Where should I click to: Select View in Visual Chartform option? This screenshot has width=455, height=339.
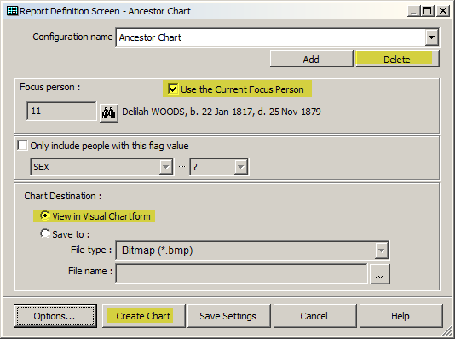[x=45, y=215]
